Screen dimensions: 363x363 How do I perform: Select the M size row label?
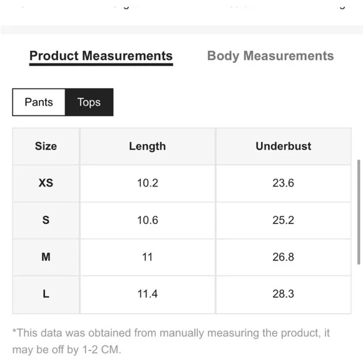click(46, 257)
